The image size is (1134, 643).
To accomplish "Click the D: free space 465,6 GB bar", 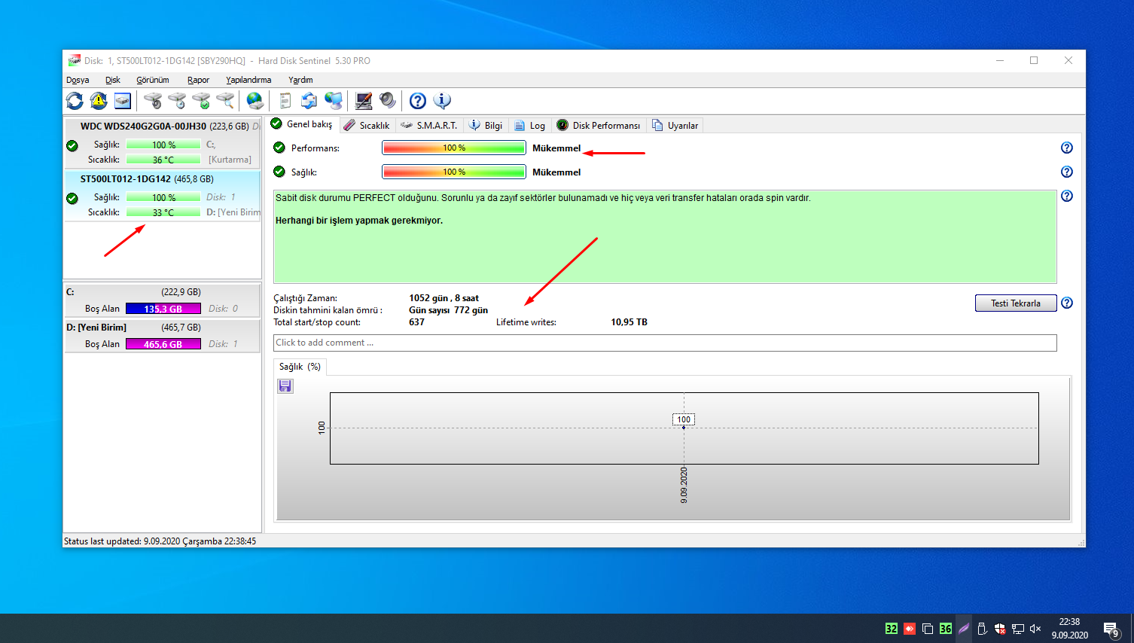I will coord(163,344).
